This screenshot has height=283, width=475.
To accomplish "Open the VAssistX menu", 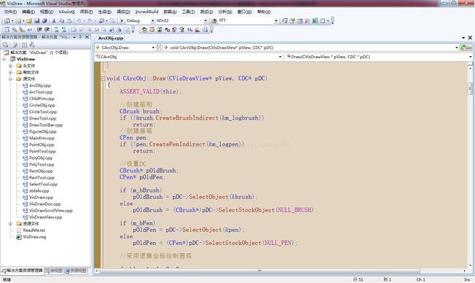I will pos(66,12).
